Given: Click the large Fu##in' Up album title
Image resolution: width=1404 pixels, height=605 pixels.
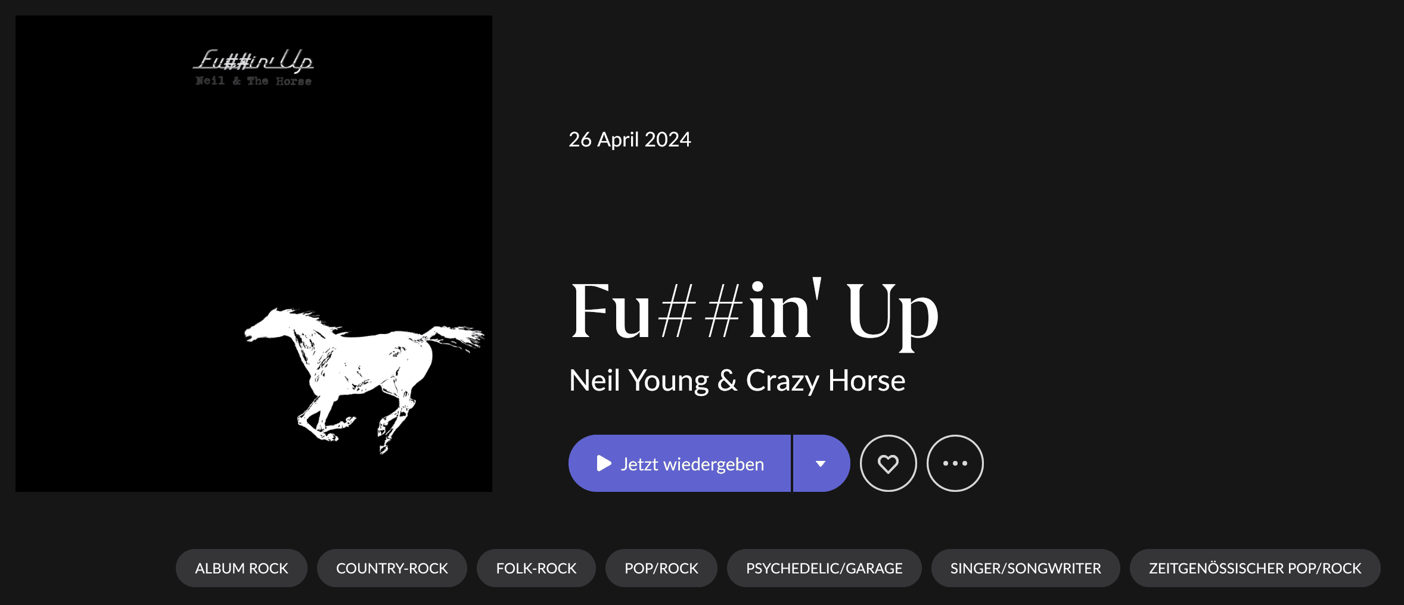Looking at the screenshot, I should pos(754,311).
